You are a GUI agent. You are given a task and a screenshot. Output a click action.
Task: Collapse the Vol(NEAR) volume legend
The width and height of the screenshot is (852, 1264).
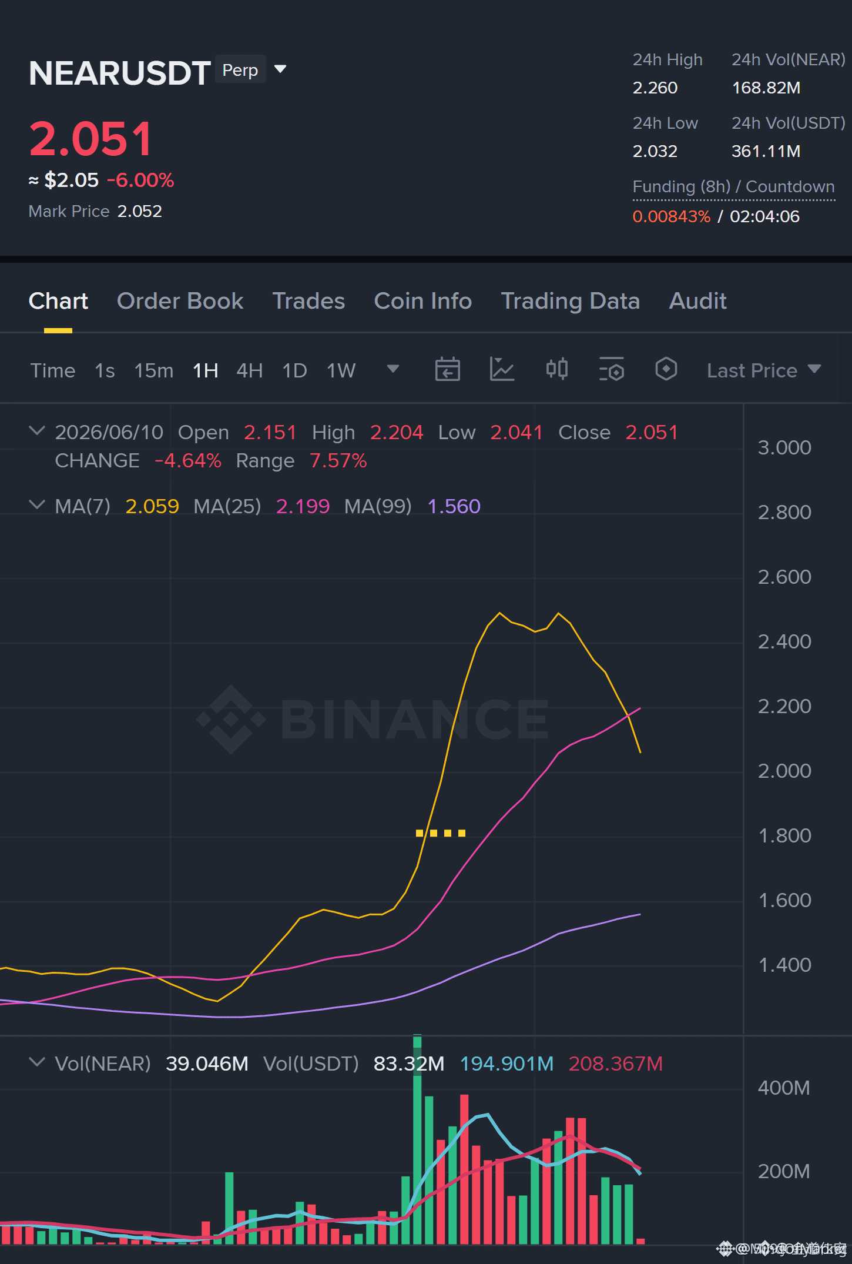[36, 1063]
